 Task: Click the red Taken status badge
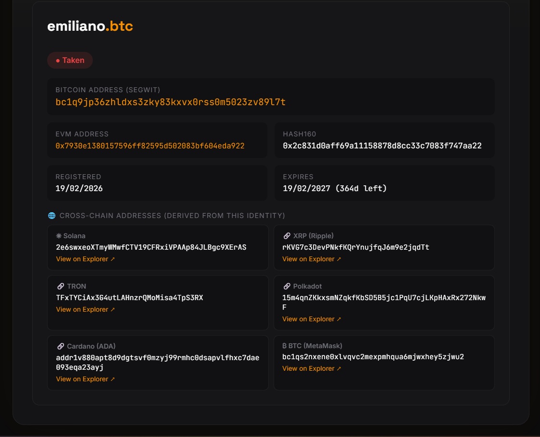[70, 61]
